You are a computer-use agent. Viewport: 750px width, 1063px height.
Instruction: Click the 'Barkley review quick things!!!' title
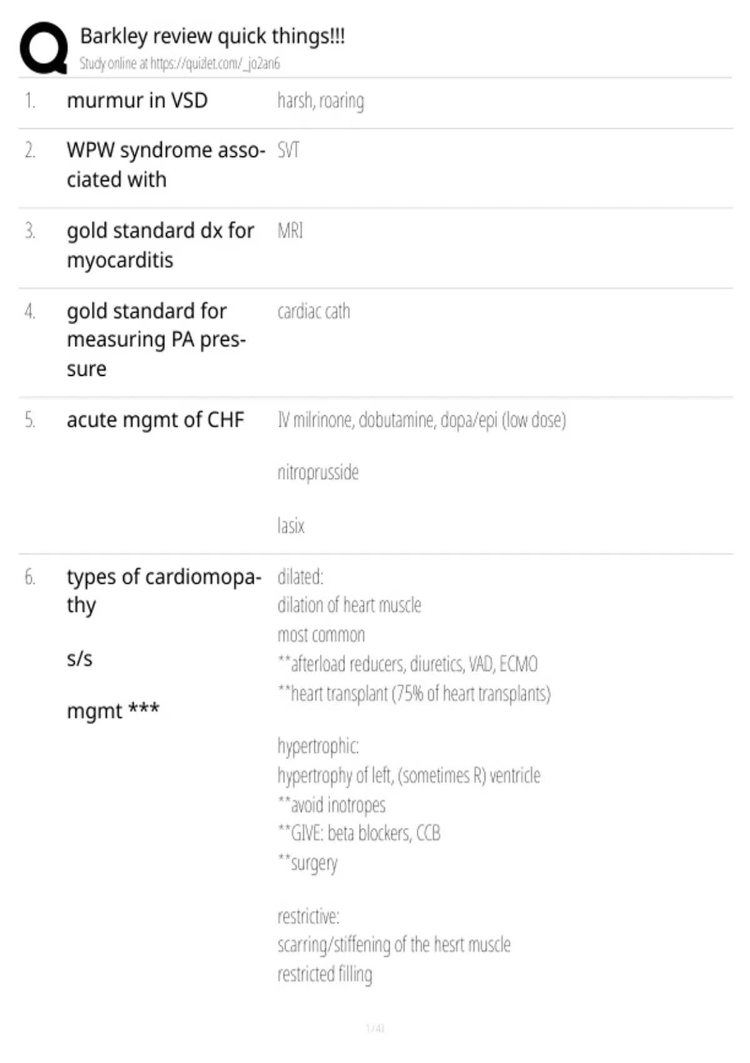click(212, 36)
